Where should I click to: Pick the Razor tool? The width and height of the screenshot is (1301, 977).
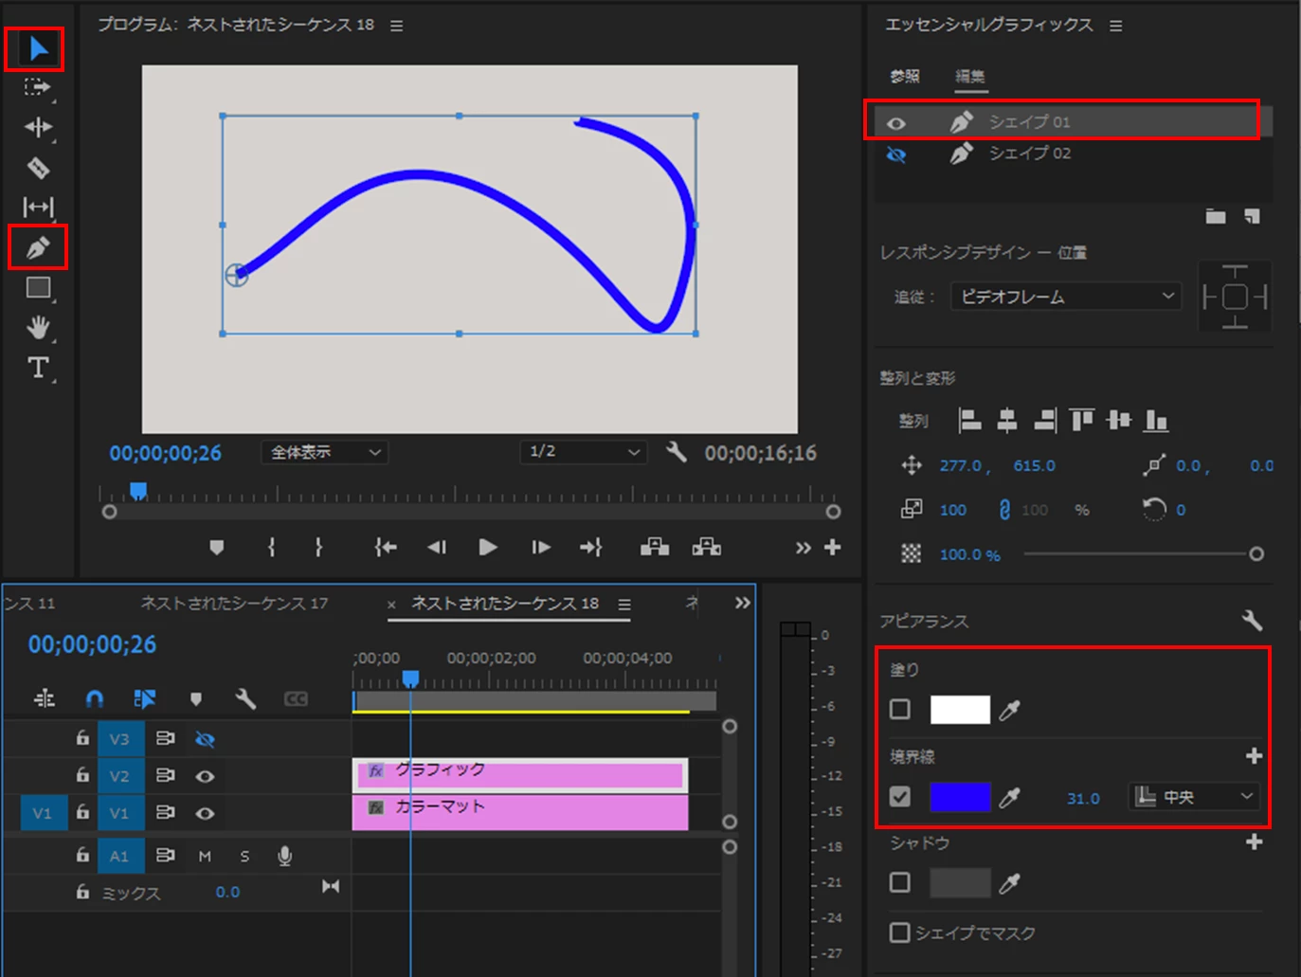click(x=38, y=168)
